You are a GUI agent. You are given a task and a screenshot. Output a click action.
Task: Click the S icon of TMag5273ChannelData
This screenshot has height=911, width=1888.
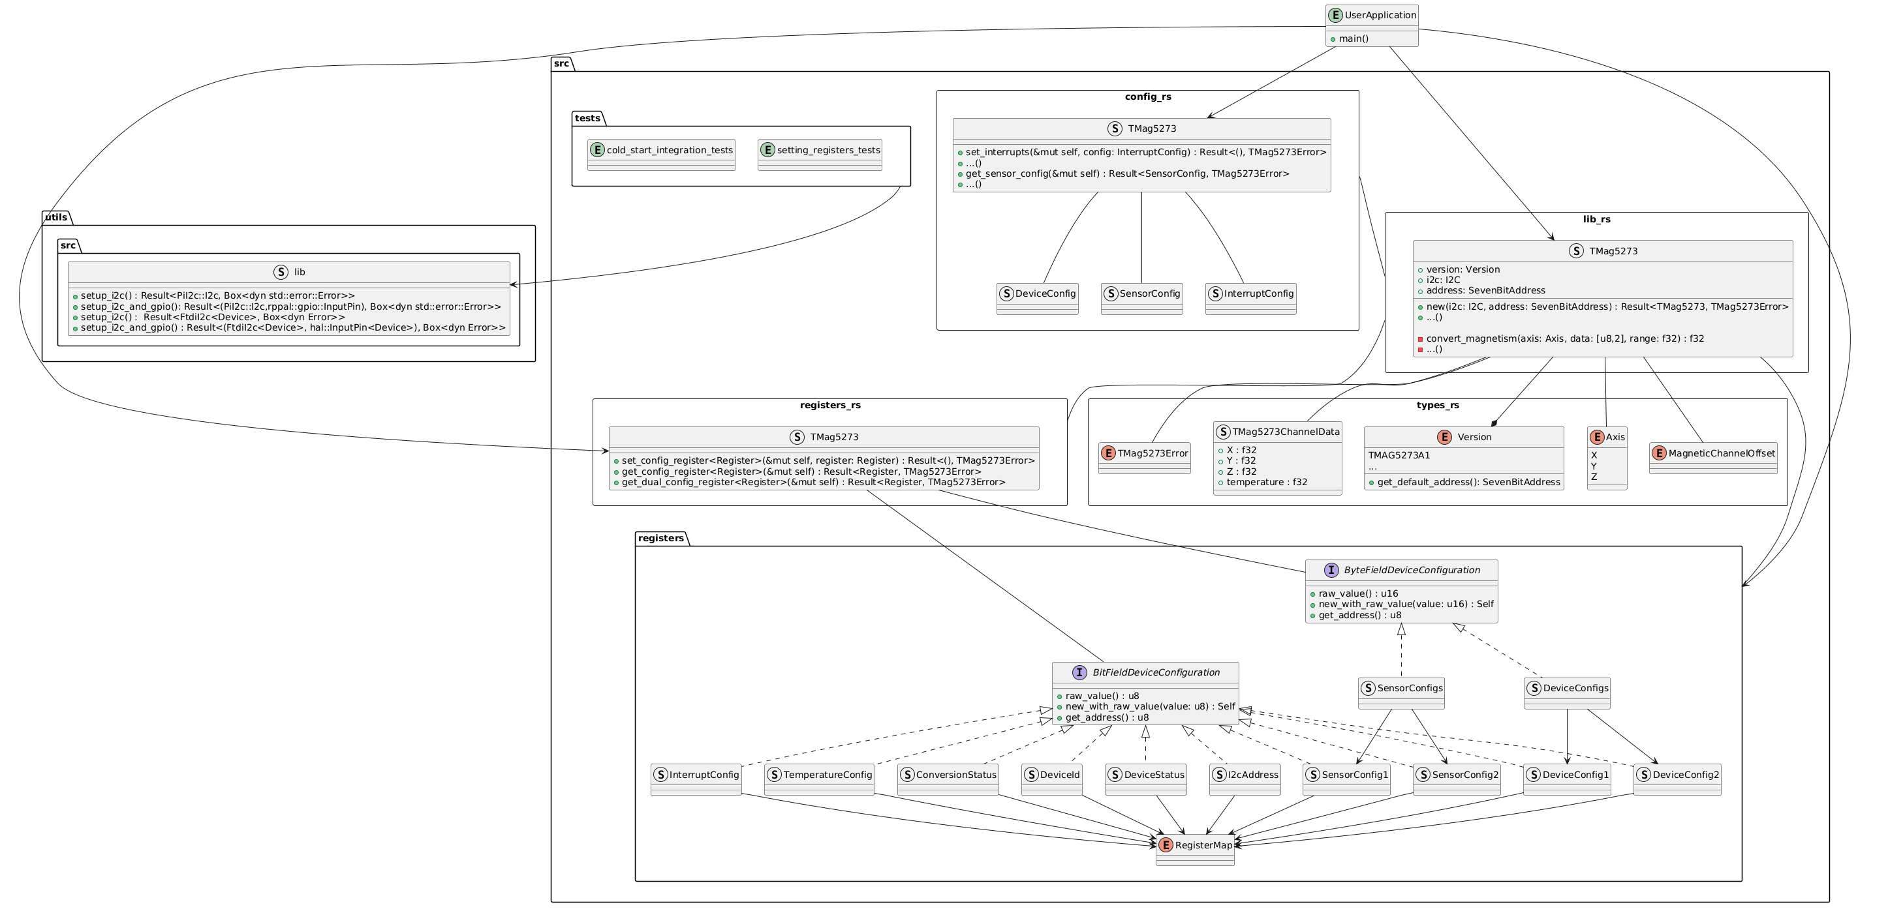click(1223, 431)
